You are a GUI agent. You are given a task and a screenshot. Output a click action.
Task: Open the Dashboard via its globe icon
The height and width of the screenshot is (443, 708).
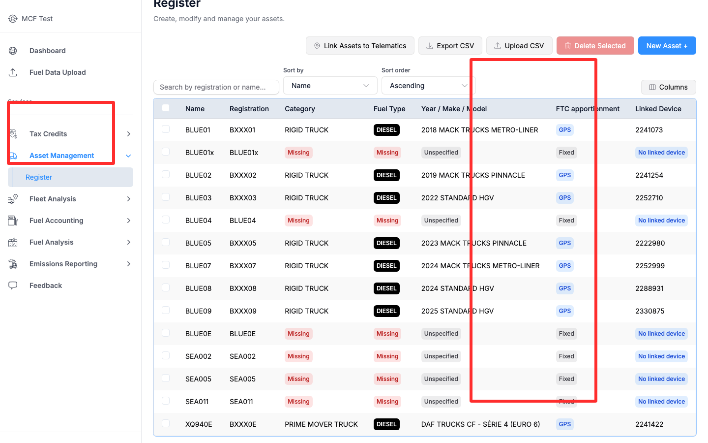(x=13, y=50)
